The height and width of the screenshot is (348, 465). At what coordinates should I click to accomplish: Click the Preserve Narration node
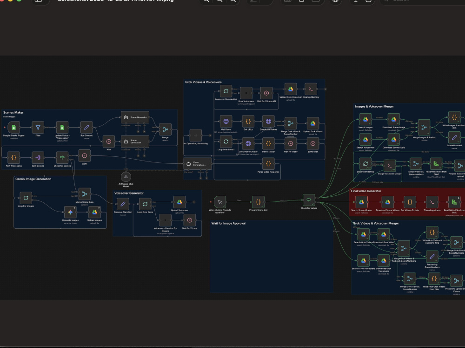point(123,204)
